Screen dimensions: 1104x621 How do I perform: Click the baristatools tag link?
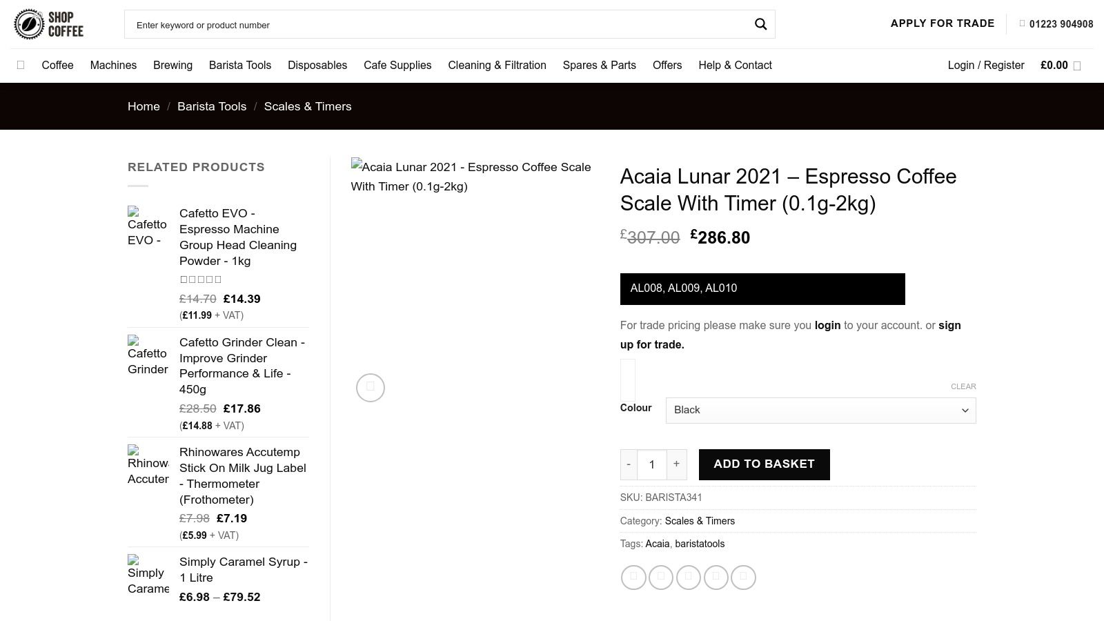point(700,544)
